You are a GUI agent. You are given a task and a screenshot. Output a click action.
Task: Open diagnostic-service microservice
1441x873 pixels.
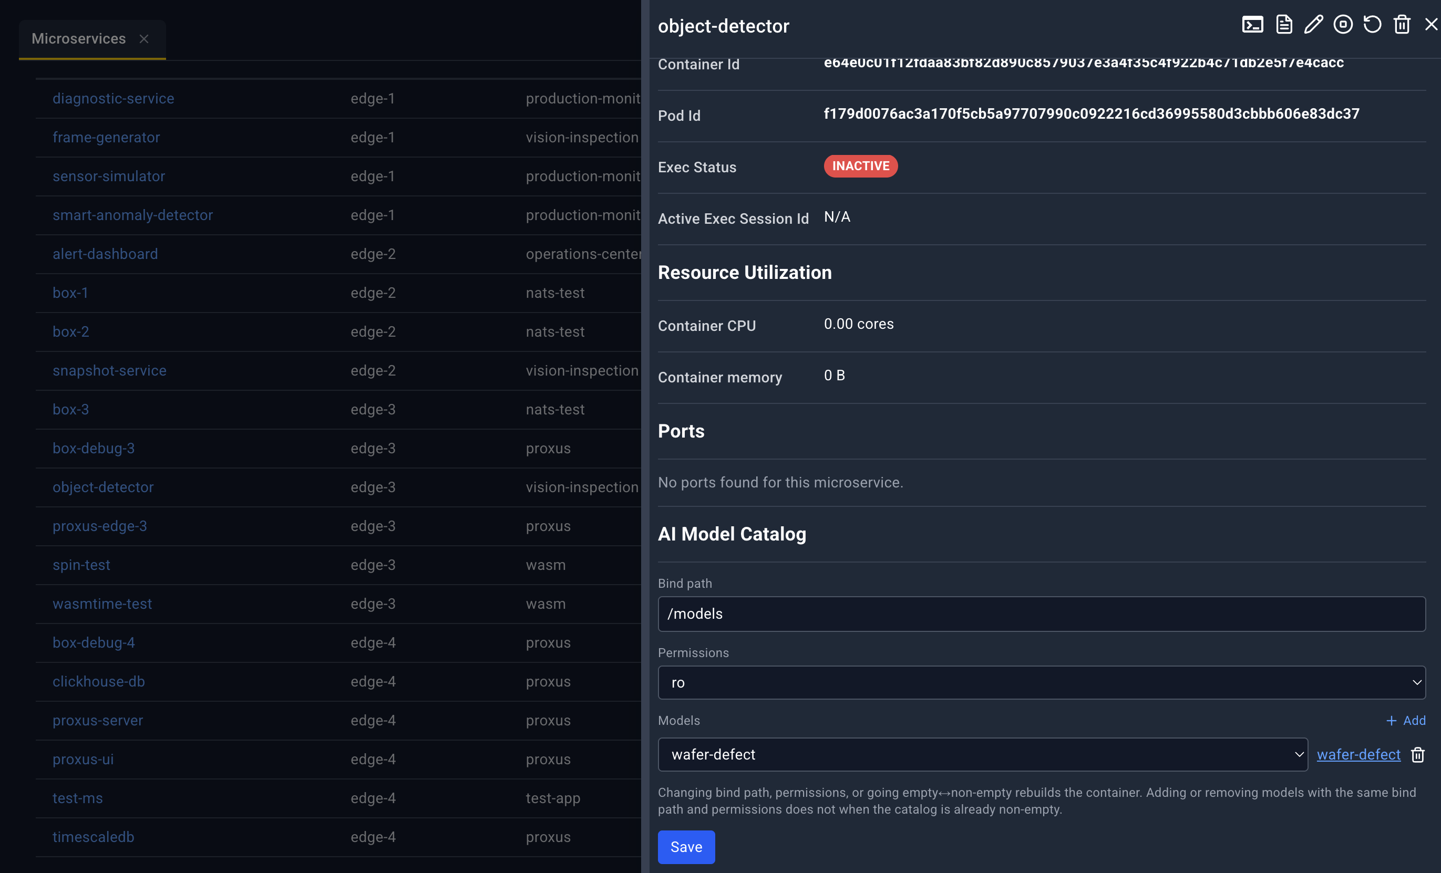pyautogui.click(x=114, y=98)
